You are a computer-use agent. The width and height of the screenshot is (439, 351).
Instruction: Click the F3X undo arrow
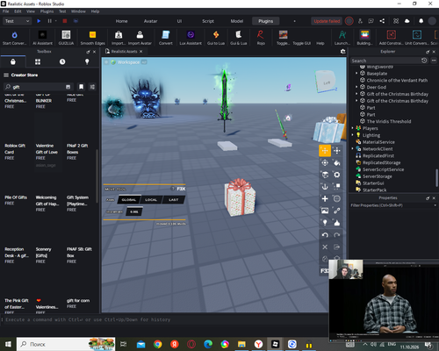tap(325, 235)
